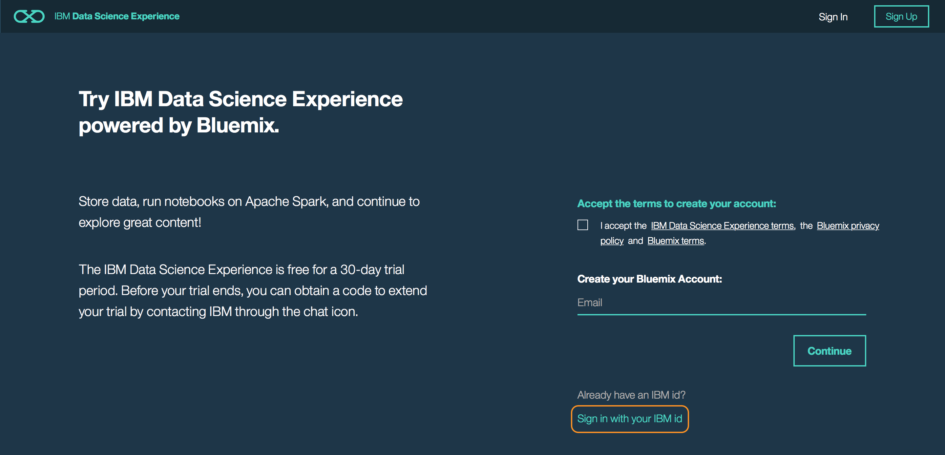Viewport: 945px width, 455px height.
Task: Click the 'Create your Bluemix Account' label
Action: pos(649,279)
